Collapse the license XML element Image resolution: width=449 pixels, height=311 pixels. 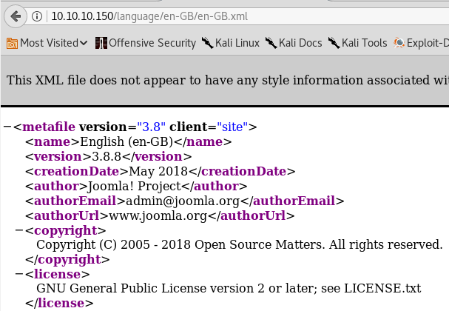[x=19, y=274]
